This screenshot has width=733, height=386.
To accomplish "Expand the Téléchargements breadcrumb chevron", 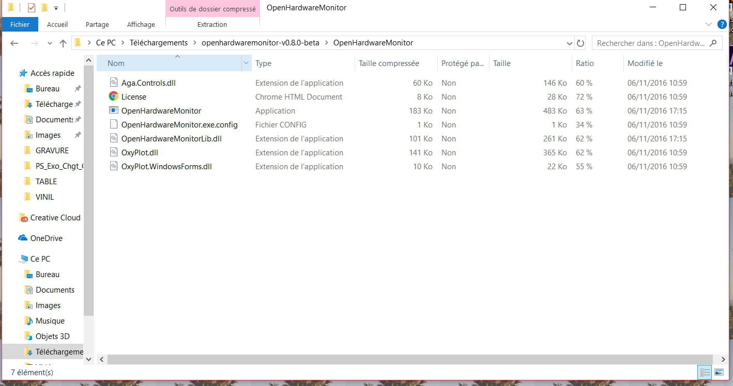I will [195, 43].
